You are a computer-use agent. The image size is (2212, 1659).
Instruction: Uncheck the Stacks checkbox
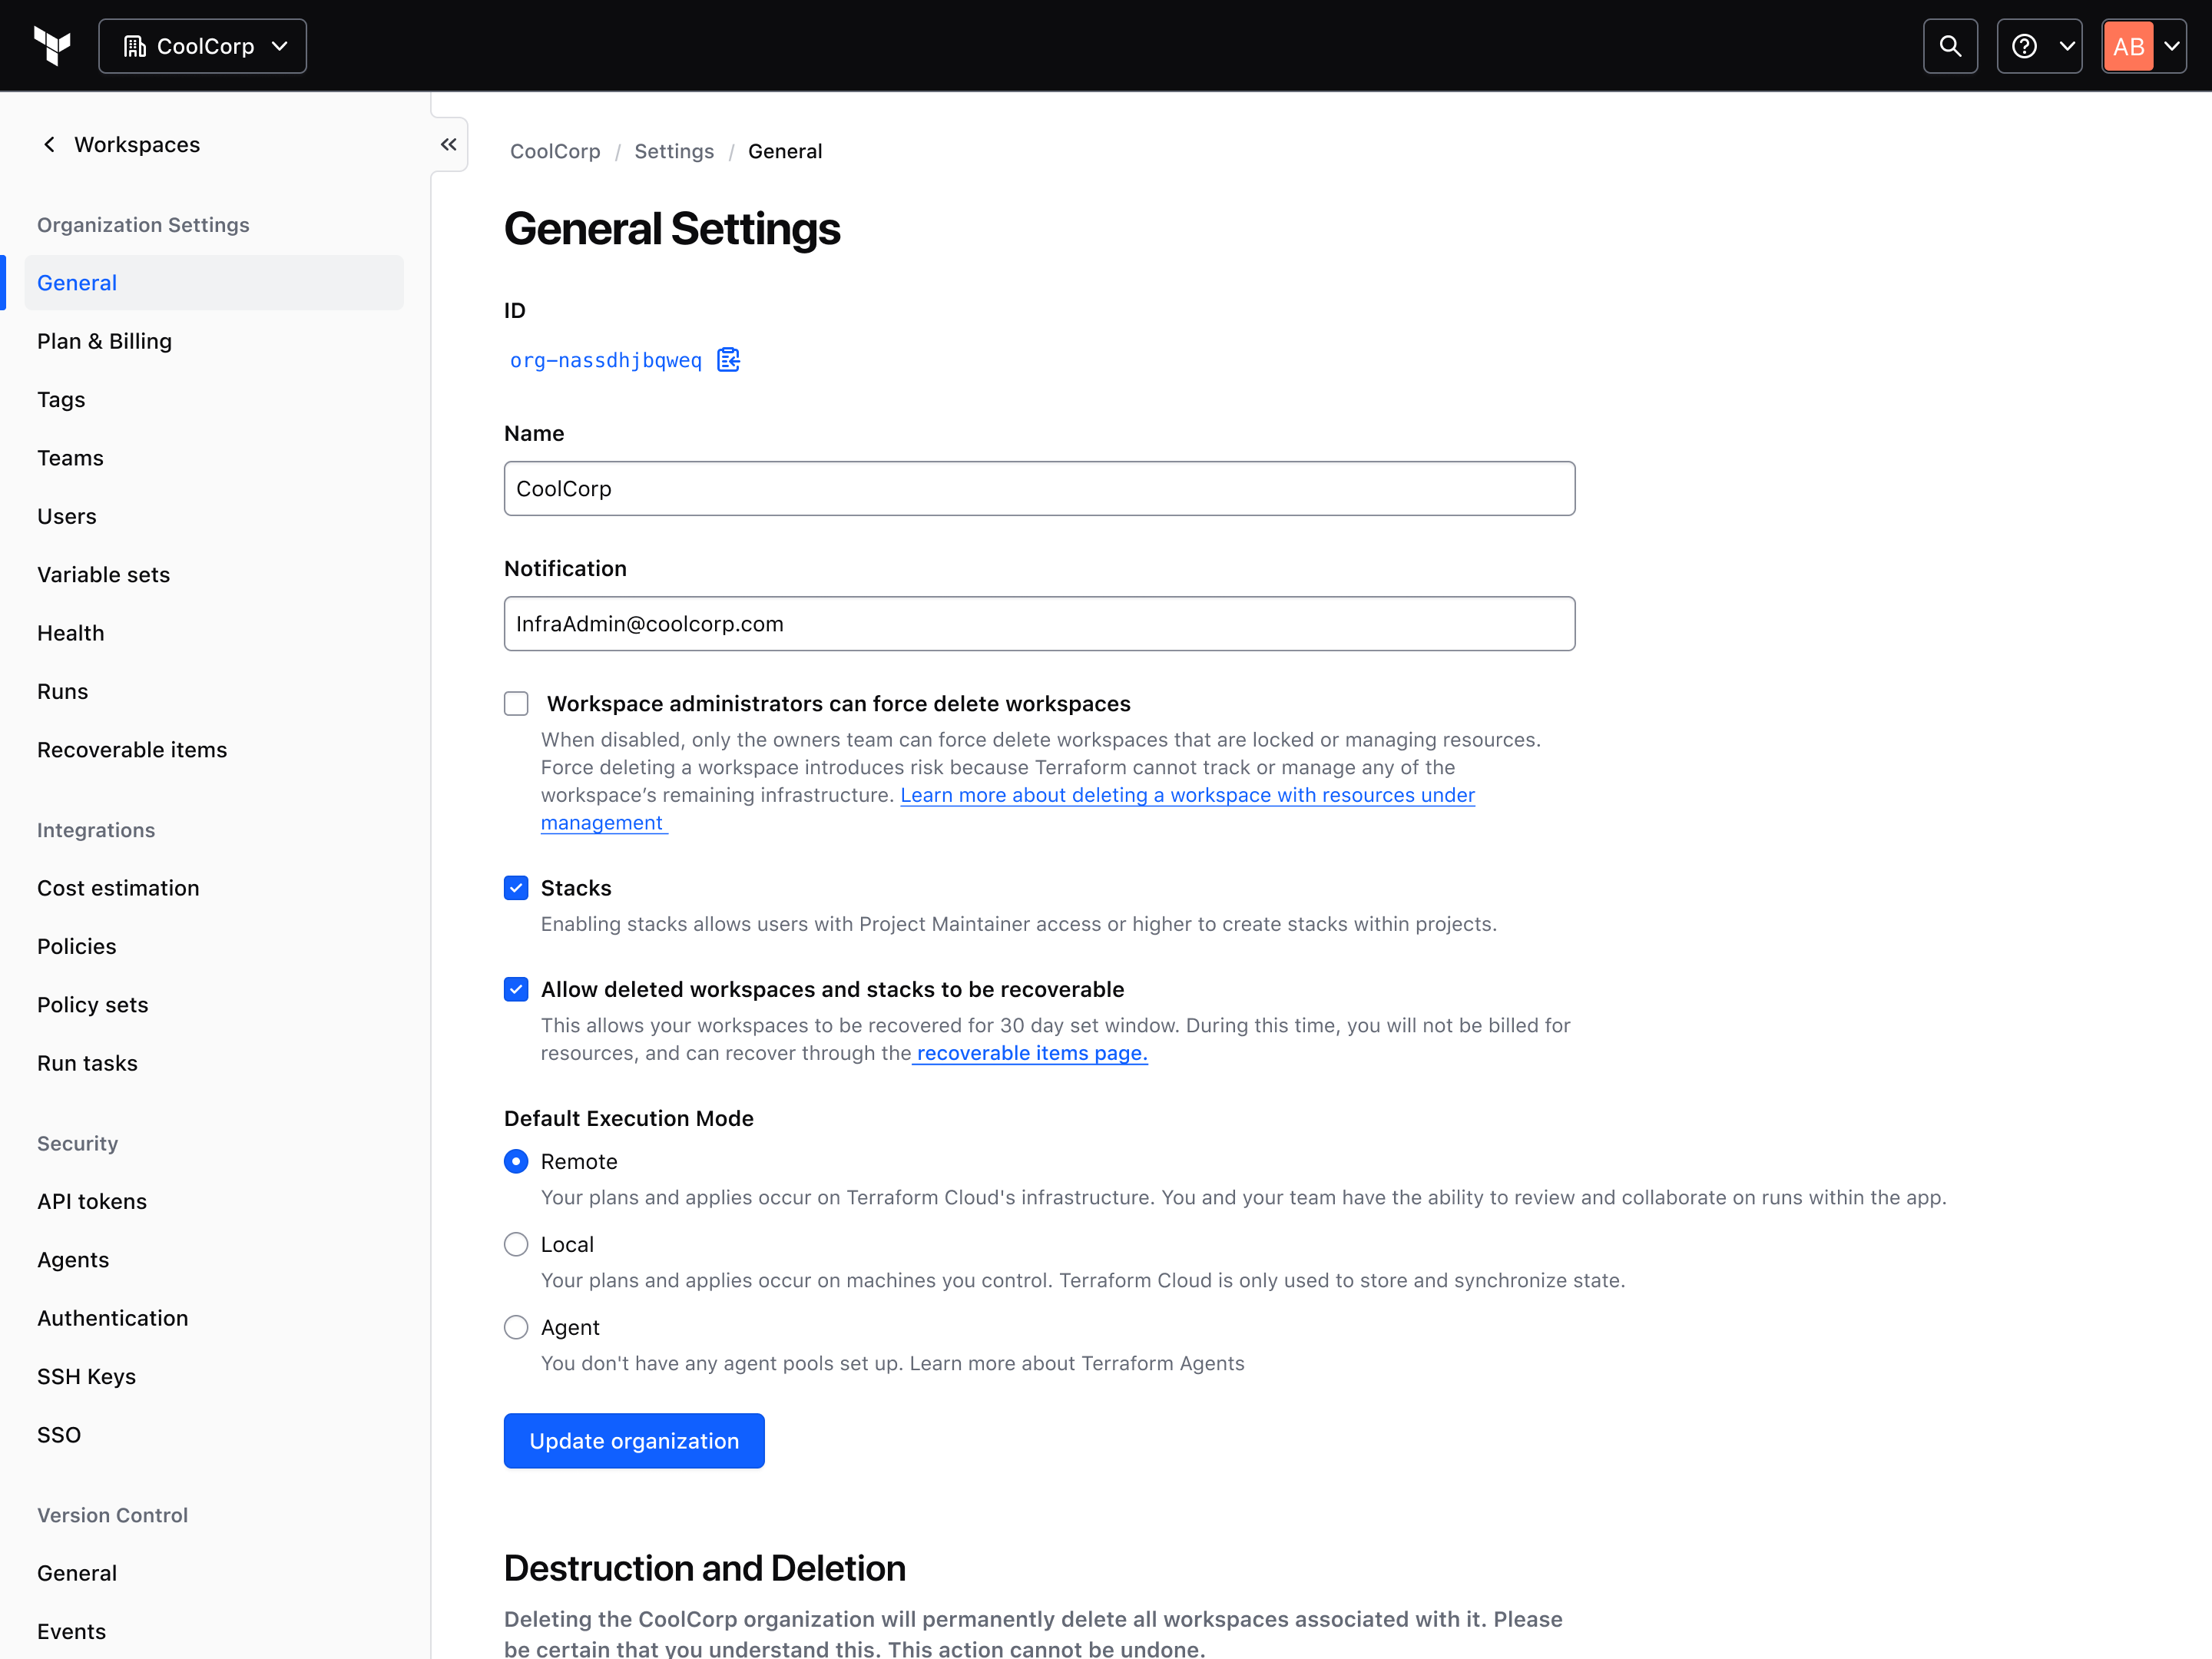[x=516, y=888]
